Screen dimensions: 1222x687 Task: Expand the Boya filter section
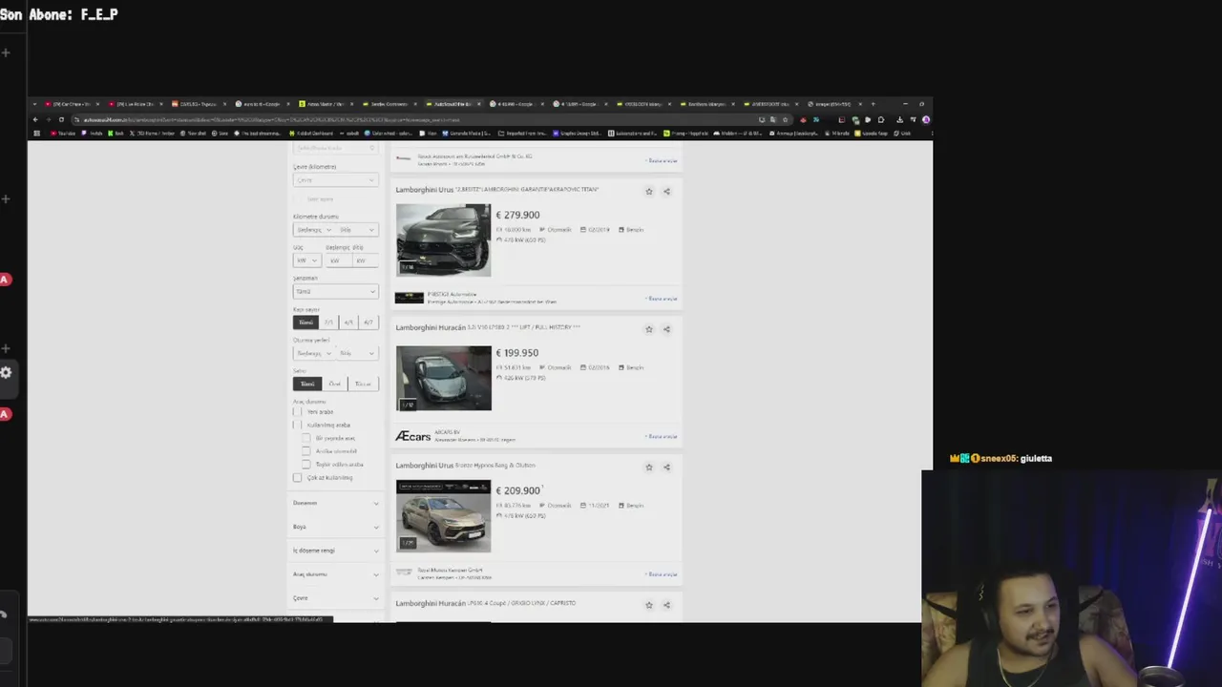(335, 527)
